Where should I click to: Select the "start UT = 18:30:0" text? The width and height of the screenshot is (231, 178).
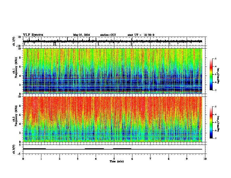pyautogui.click(x=141, y=35)
